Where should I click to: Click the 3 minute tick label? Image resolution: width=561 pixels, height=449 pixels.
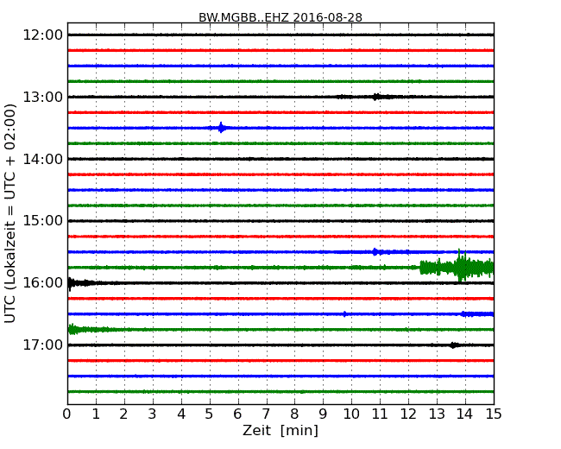tap(153, 414)
